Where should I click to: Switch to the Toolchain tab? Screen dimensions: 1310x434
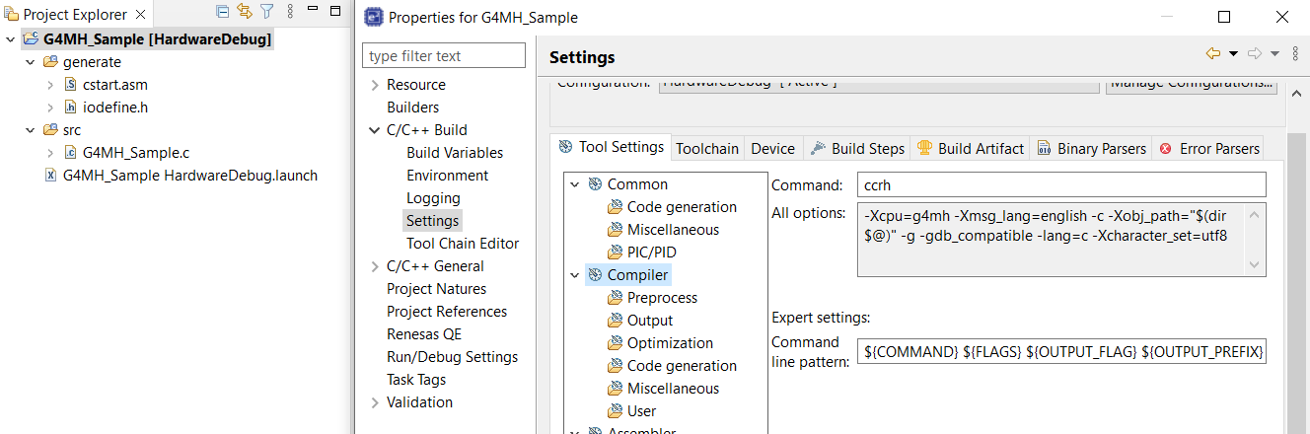pos(706,149)
